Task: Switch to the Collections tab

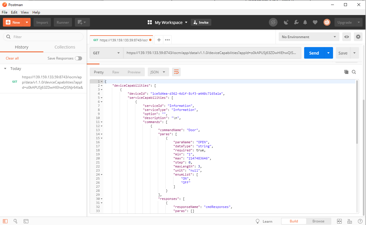Action: [65, 47]
